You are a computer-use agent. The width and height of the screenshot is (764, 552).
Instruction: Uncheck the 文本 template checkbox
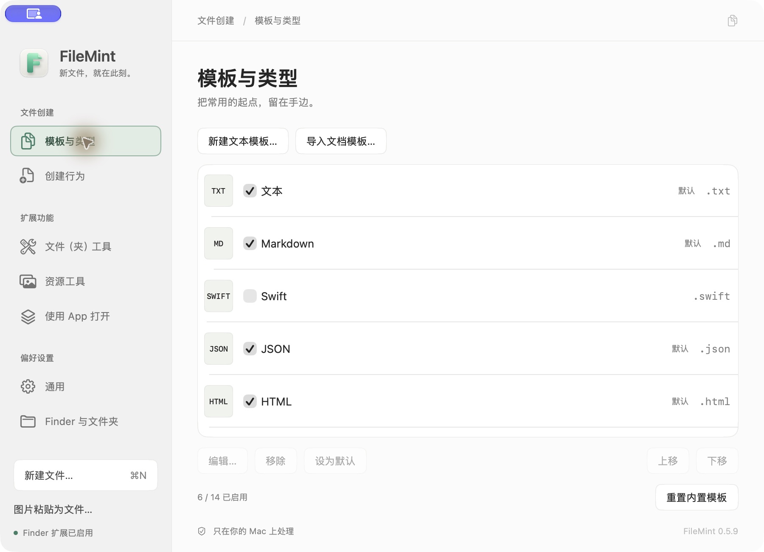point(250,191)
